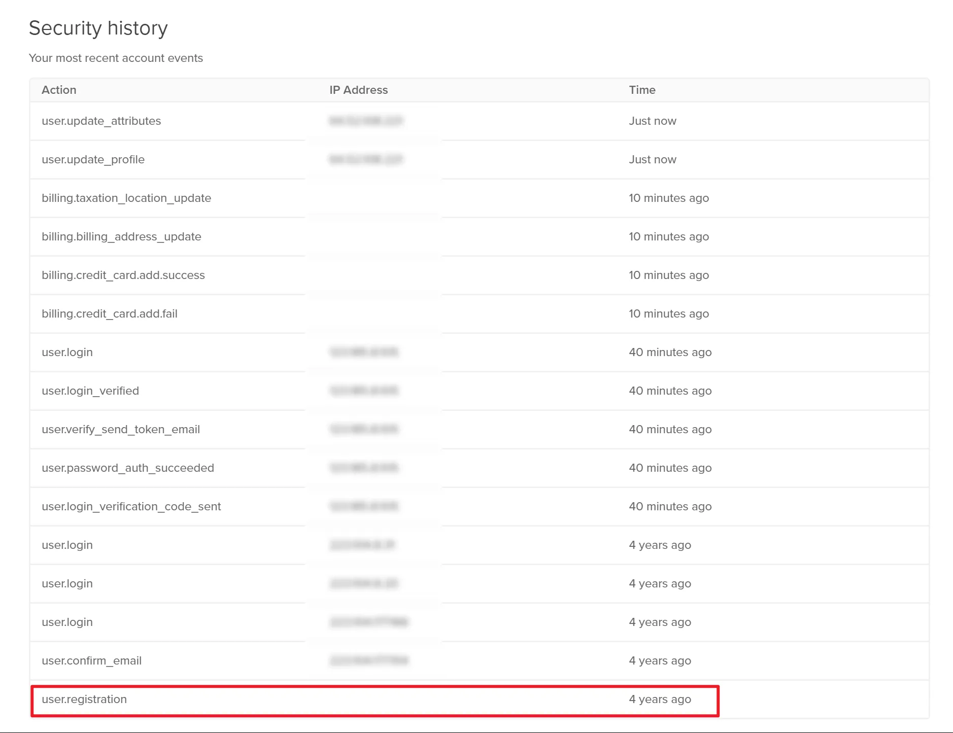Select the user.confirm_email event
The width and height of the screenshot is (953, 733).
click(x=91, y=660)
